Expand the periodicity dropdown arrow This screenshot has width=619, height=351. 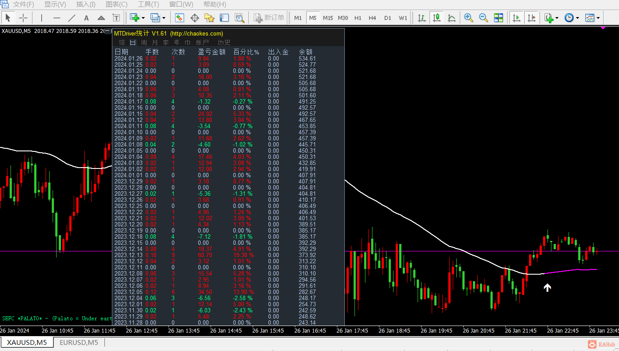pyautogui.click(x=577, y=18)
